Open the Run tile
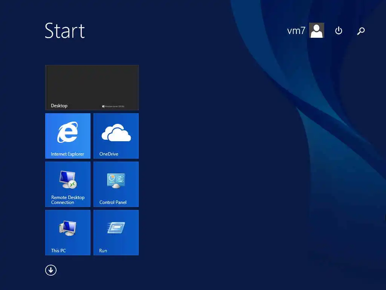 (116, 233)
